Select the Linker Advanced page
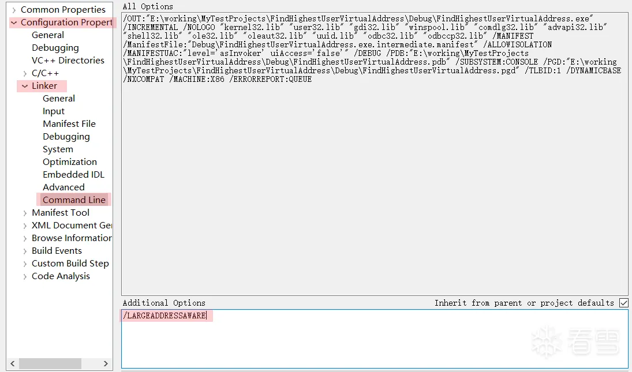 pyautogui.click(x=63, y=187)
